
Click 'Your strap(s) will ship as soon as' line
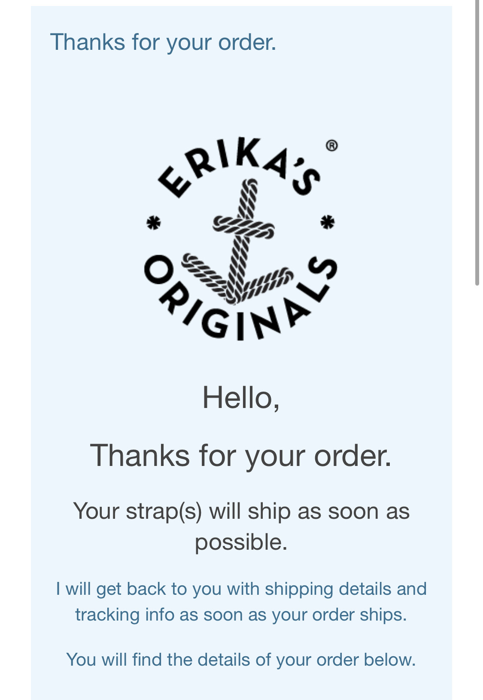pos(241,511)
